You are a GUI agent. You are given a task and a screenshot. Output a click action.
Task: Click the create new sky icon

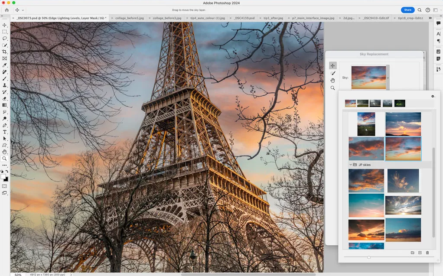[x=420, y=253]
